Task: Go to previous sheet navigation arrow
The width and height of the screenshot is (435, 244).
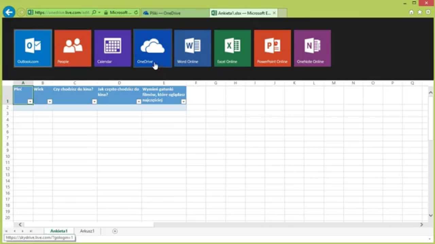Action: [x=14, y=231]
